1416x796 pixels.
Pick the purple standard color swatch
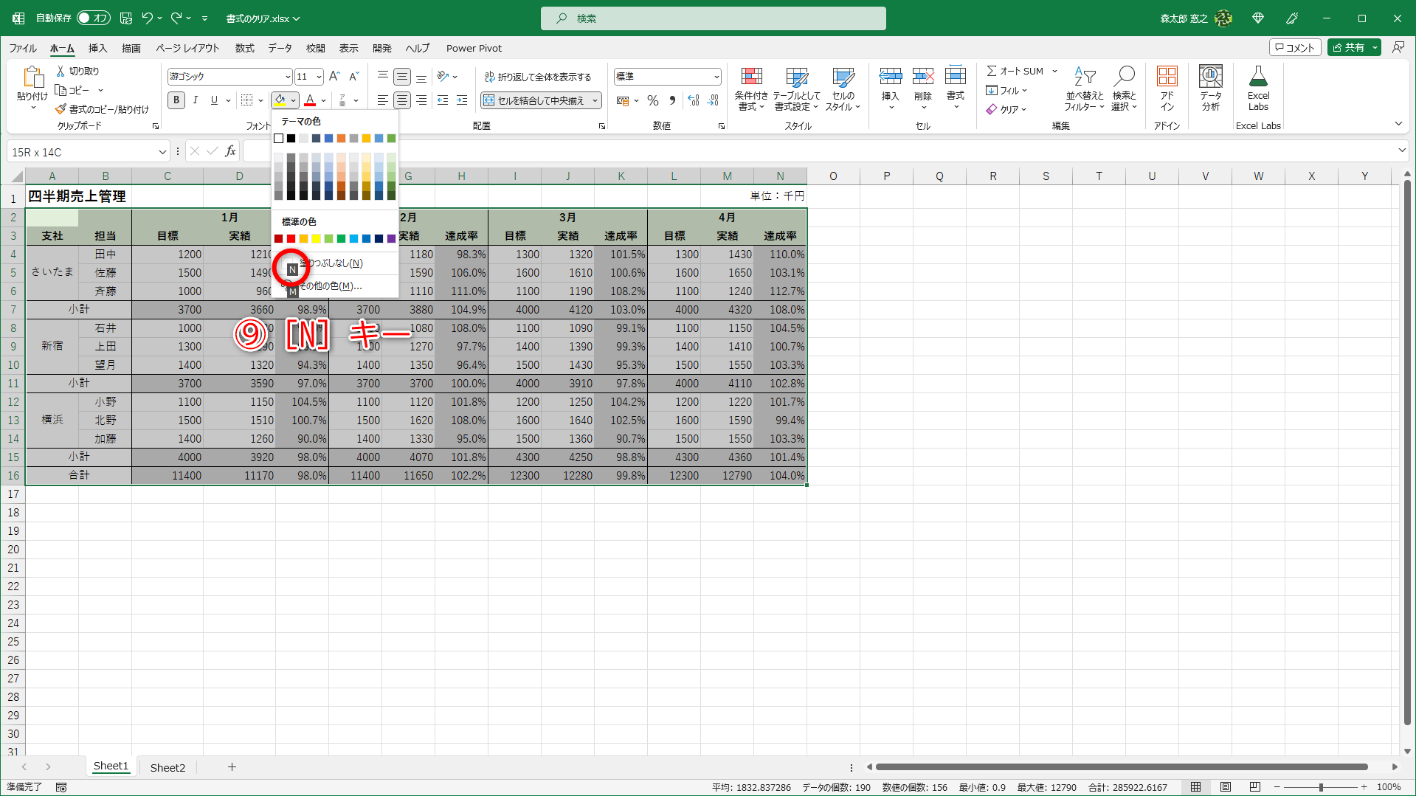(x=391, y=238)
